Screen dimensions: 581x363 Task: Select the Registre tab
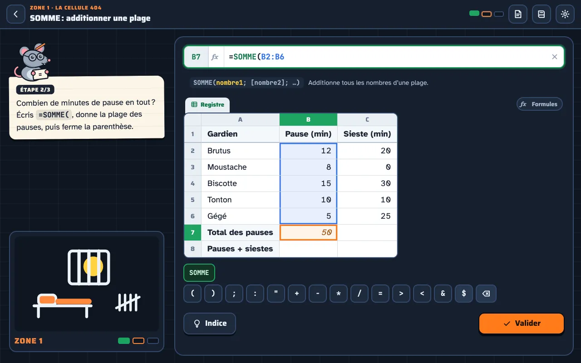tap(207, 105)
